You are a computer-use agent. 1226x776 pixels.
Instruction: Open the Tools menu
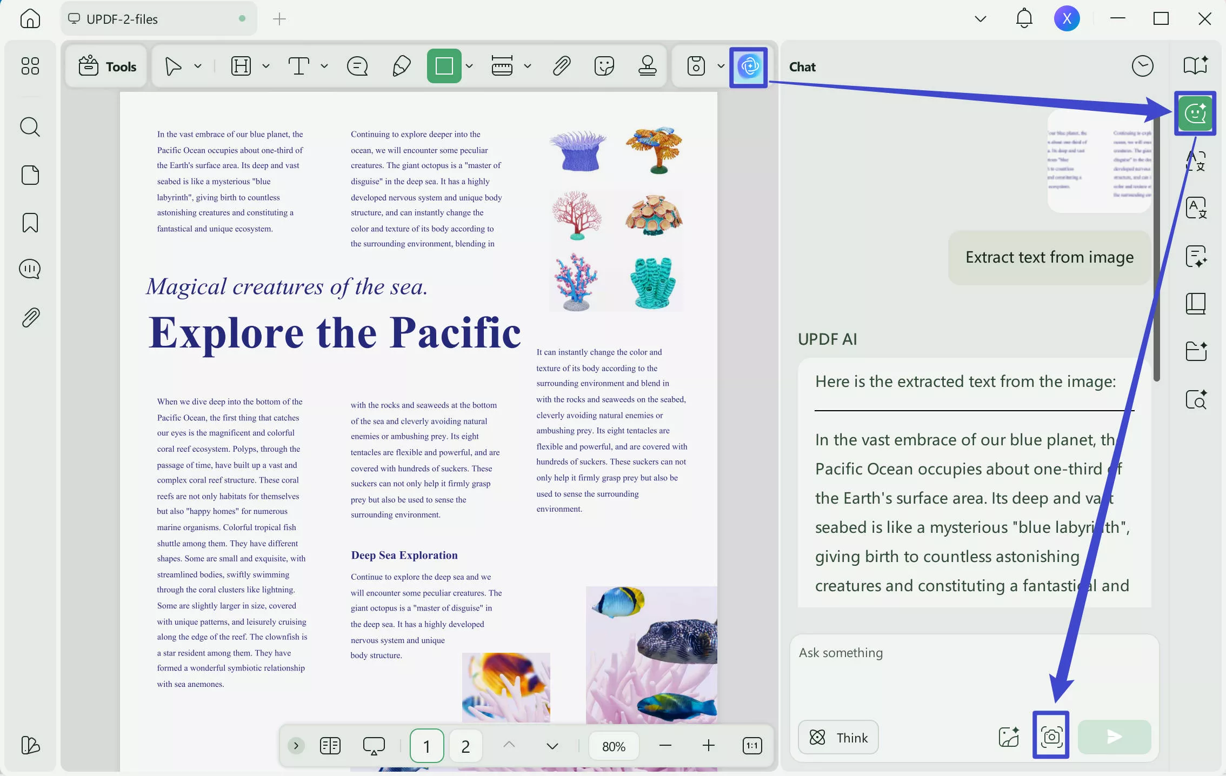tap(106, 66)
